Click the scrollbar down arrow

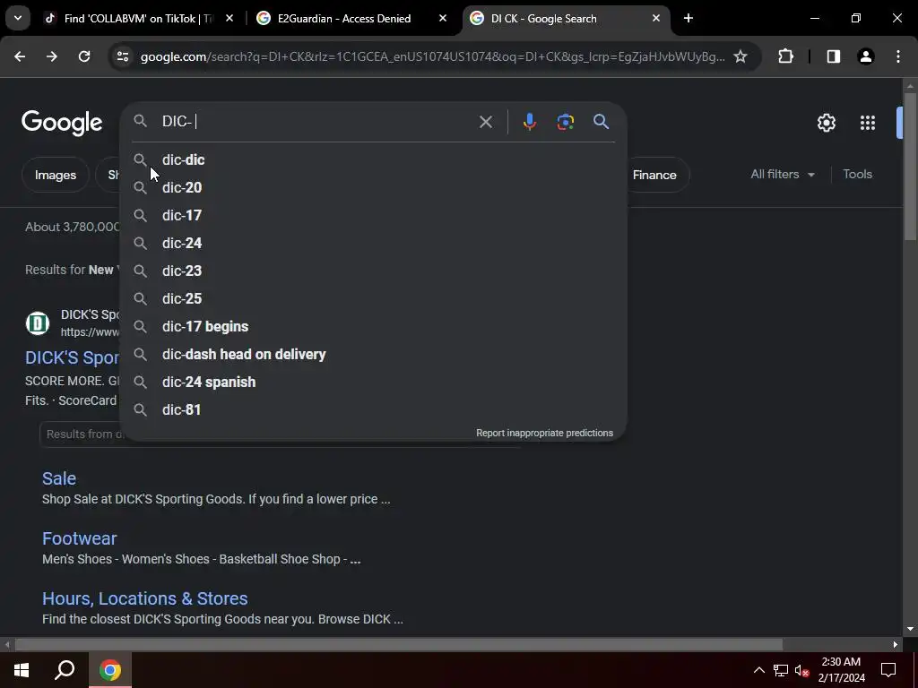[x=910, y=629]
